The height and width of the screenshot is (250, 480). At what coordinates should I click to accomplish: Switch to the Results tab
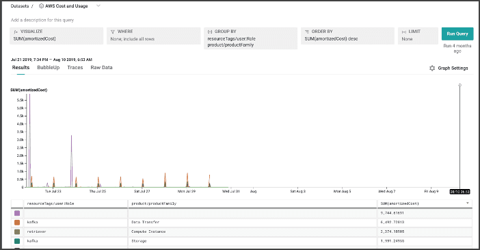point(21,68)
